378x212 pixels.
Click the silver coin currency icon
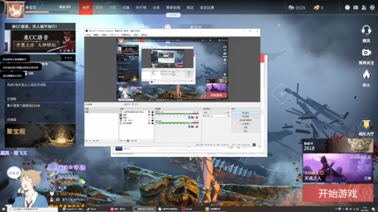click(x=291, y=8)
